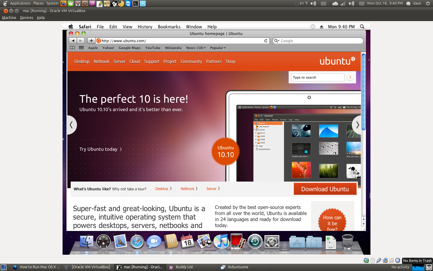Submit the Ubuntu site search arrow button
The height and width of the screenshot is (271, 433).
(x=350, y=77)
